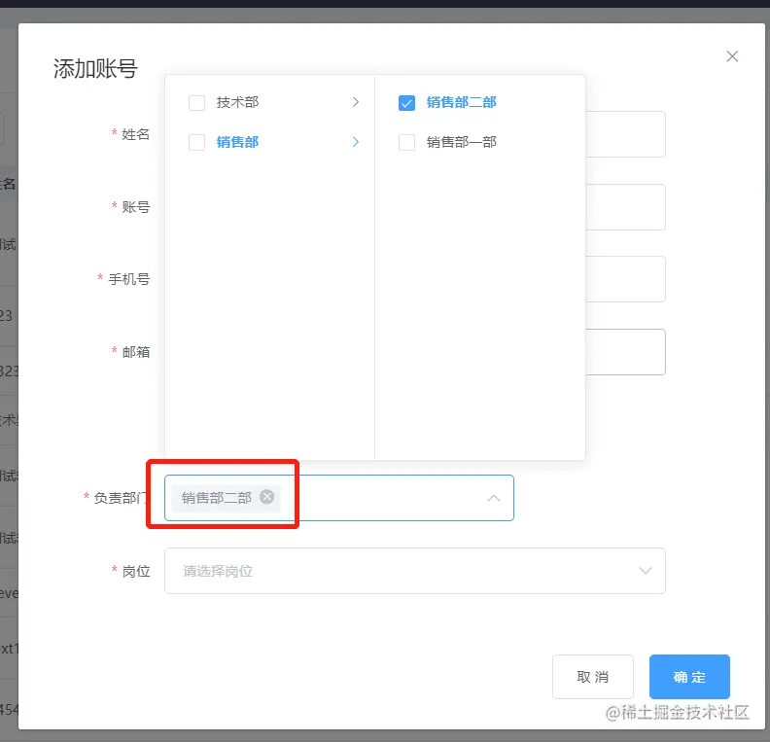770x742 pixels.
Task: Remove the 销售部二部 tag with its x icon
Action: (x=266, y=497)
